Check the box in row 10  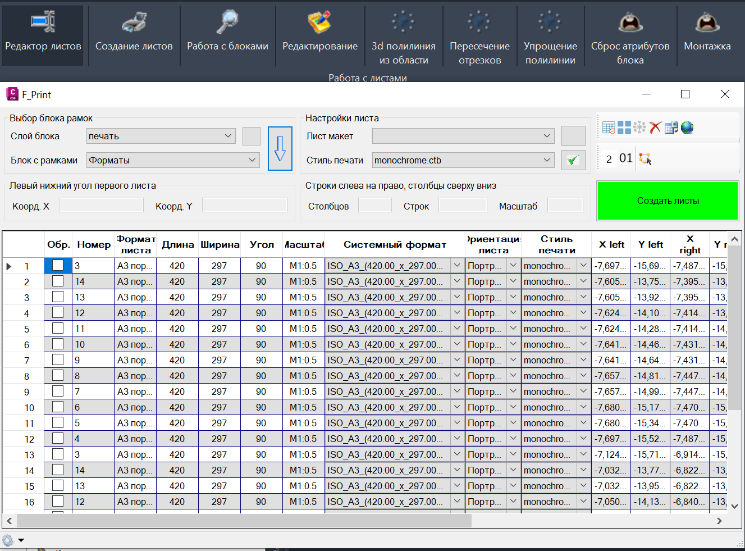coord(58,407)
